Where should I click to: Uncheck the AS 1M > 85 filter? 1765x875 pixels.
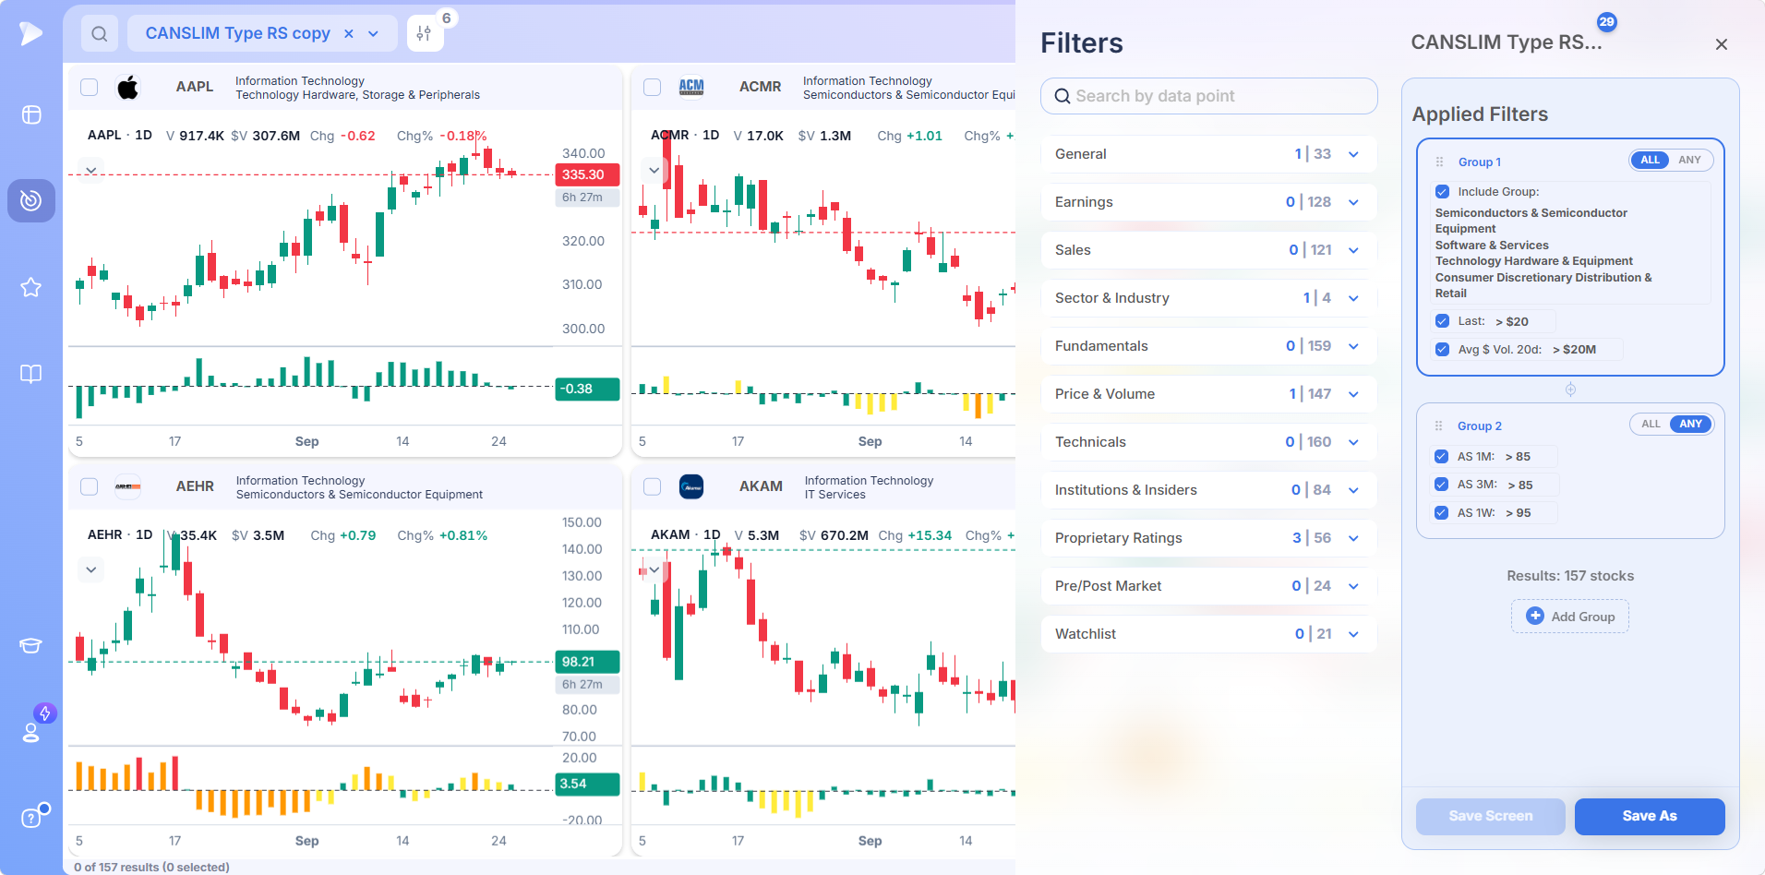[x=1441, y=456]
